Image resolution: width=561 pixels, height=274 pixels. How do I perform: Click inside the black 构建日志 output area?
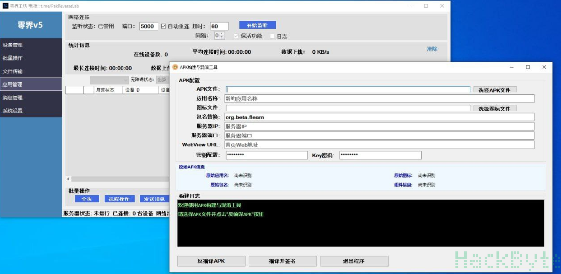(361, 223)
